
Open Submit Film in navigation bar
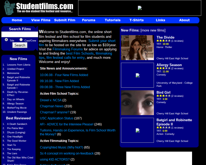65,20
